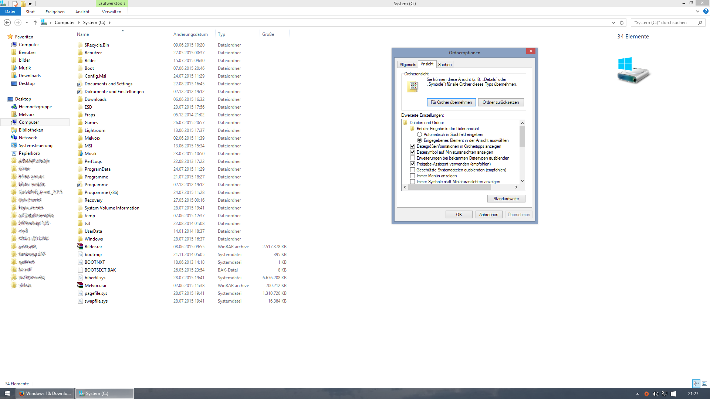Expand the ribbon with the chevron

click(x=697, y=11)
